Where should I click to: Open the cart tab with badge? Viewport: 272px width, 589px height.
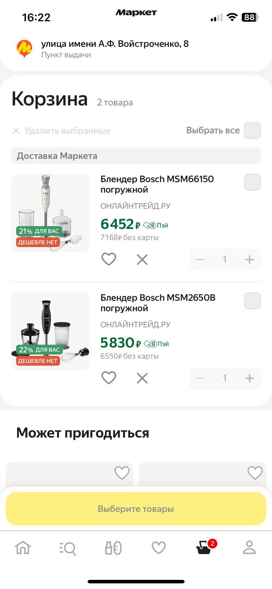click(x=204, y=548)
